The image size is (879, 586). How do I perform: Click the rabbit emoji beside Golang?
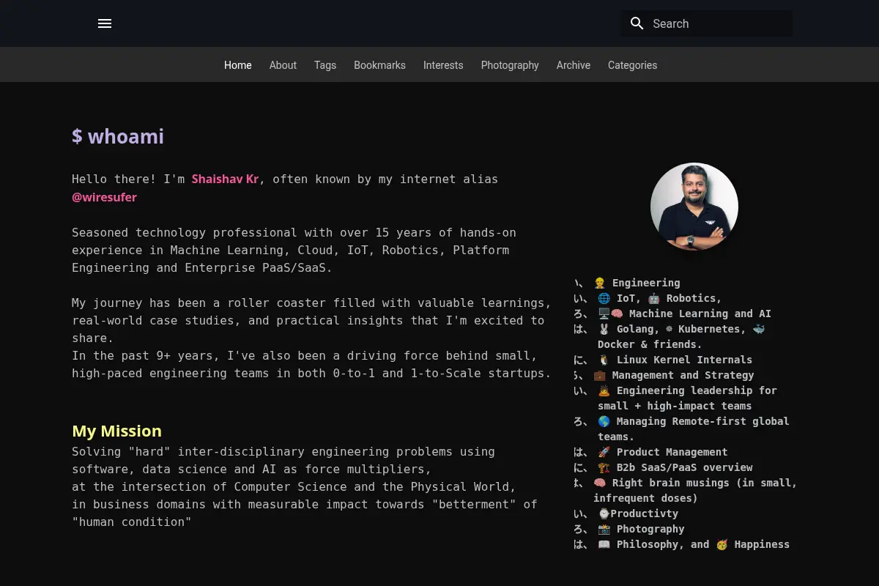pyautogui.click(x=604, y=329)
